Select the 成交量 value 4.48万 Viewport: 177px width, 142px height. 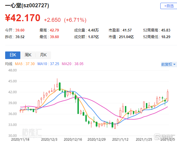(93, 30)
